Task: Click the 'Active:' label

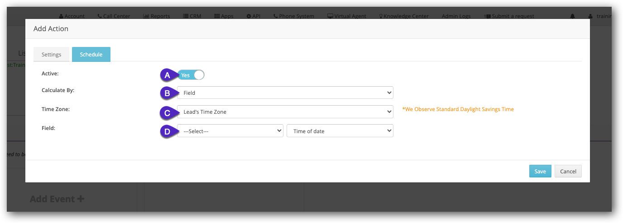Action: tap(50, 73)
